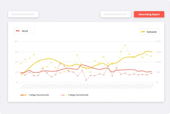Image resolution: width=170 pixels, height=114 pixels.
Task: Click the 3.000K label on the right axis
Action: pyautogui.click(x=158, y=41)
